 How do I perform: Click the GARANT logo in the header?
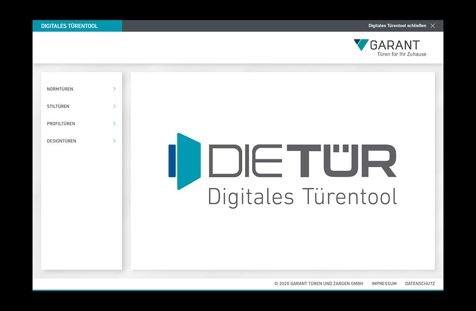tap(390, 48)
